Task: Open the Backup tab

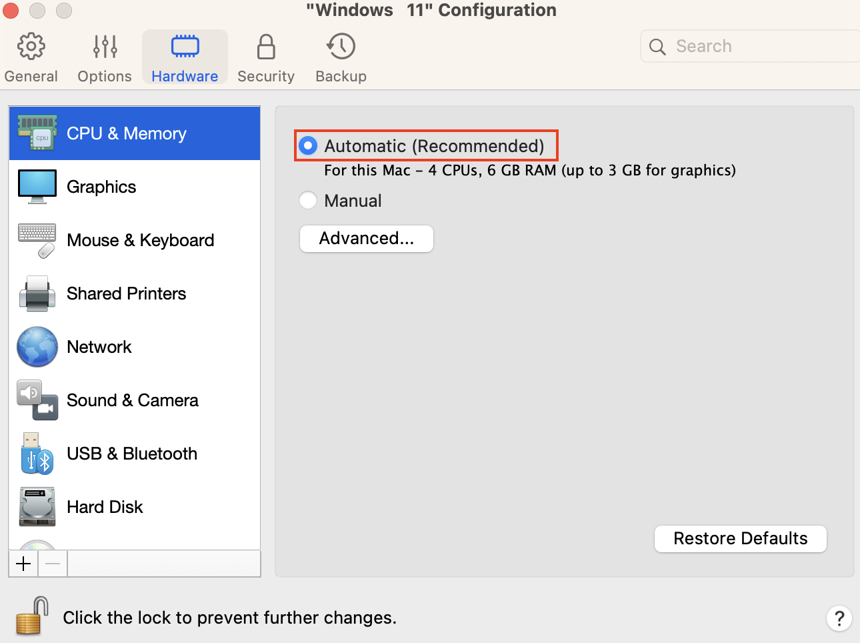Action: click(x=341, y=57)
